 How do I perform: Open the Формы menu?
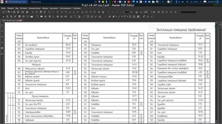(x=45, y=8)
